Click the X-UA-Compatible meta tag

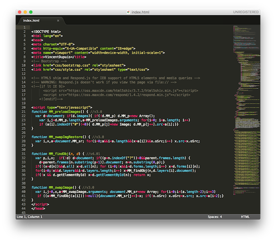pyautogui.click(x=83, y=49)
